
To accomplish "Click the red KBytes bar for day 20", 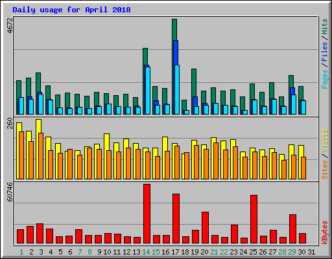I will 205,227.
